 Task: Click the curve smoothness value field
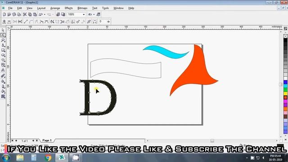pos(102,22)
